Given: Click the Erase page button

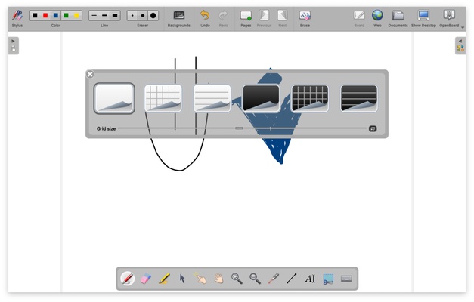Looking at the screenshot, I should coord(305,18).
